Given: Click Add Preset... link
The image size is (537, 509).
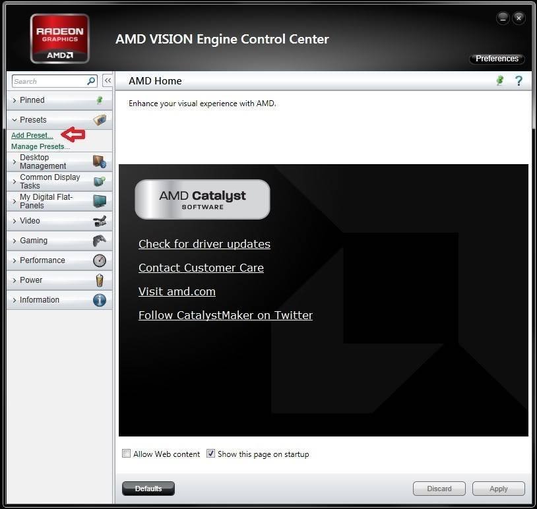Looking at the screenshot, I should tap(32, 135).
